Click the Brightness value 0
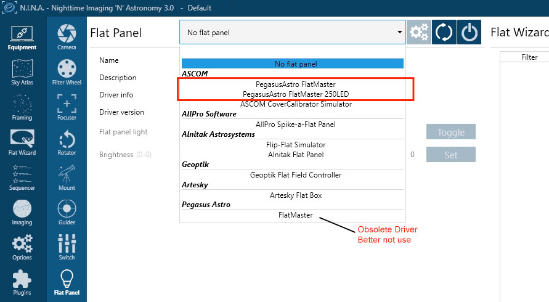Screen dimensions: 549x302 [x=412, y=155]
